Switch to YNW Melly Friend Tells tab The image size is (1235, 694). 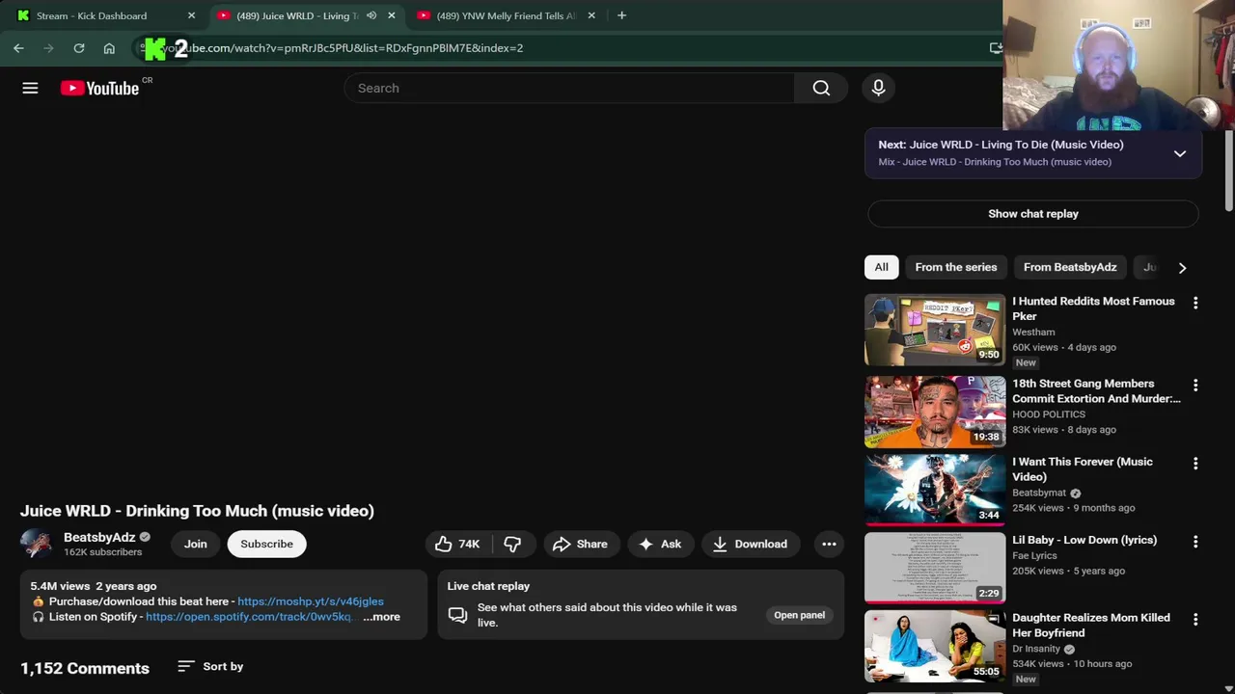pyautogui.click(x=508, y=15)
